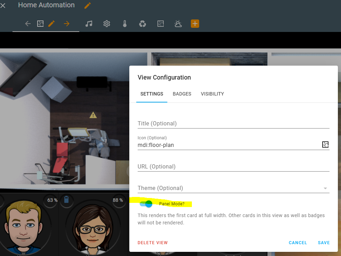Switch to the BADGES tab
Image resolution: width=341 pixels, height=256 pixels.
tap(182, 94)
